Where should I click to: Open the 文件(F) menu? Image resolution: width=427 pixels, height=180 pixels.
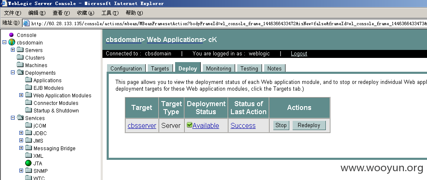(x=13, y=13)
